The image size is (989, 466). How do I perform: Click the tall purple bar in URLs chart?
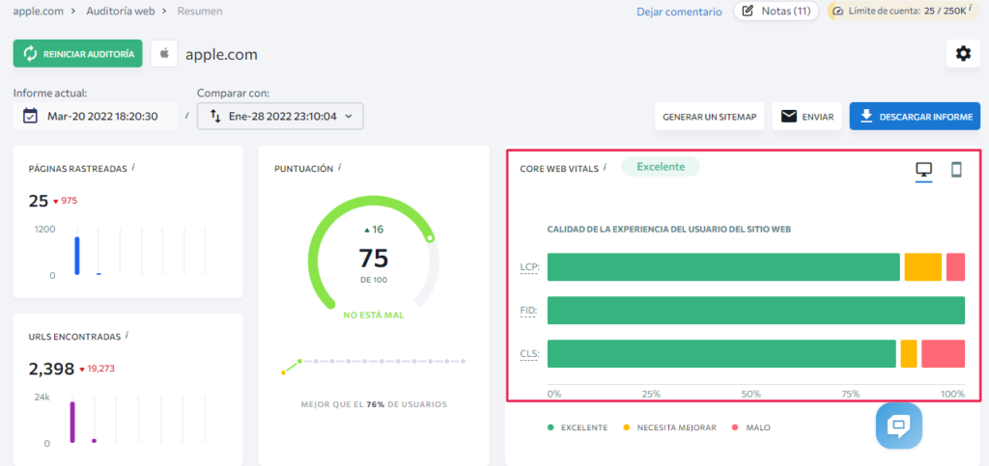(x=72, y=422)
